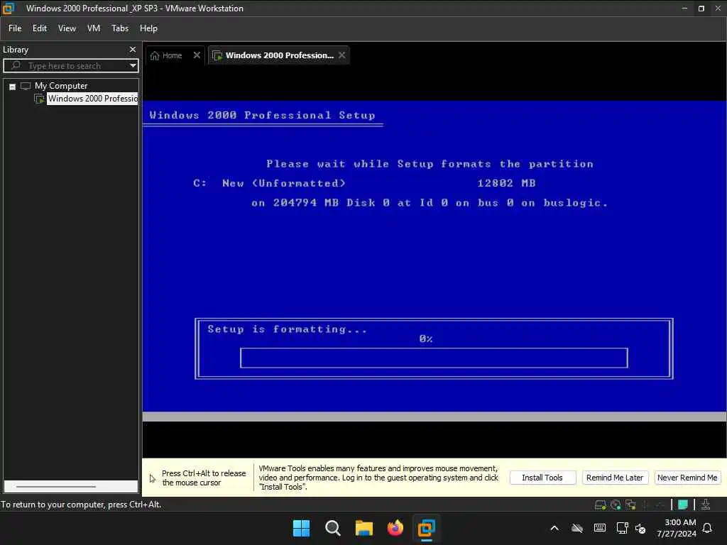Image resolution: width=727 pixels, height=545 pixels.
Task: Click the hard disk status bar icon
Action: 600,505
